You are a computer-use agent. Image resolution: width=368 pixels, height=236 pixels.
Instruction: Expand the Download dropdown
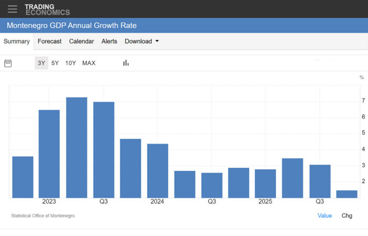point(141,41)
